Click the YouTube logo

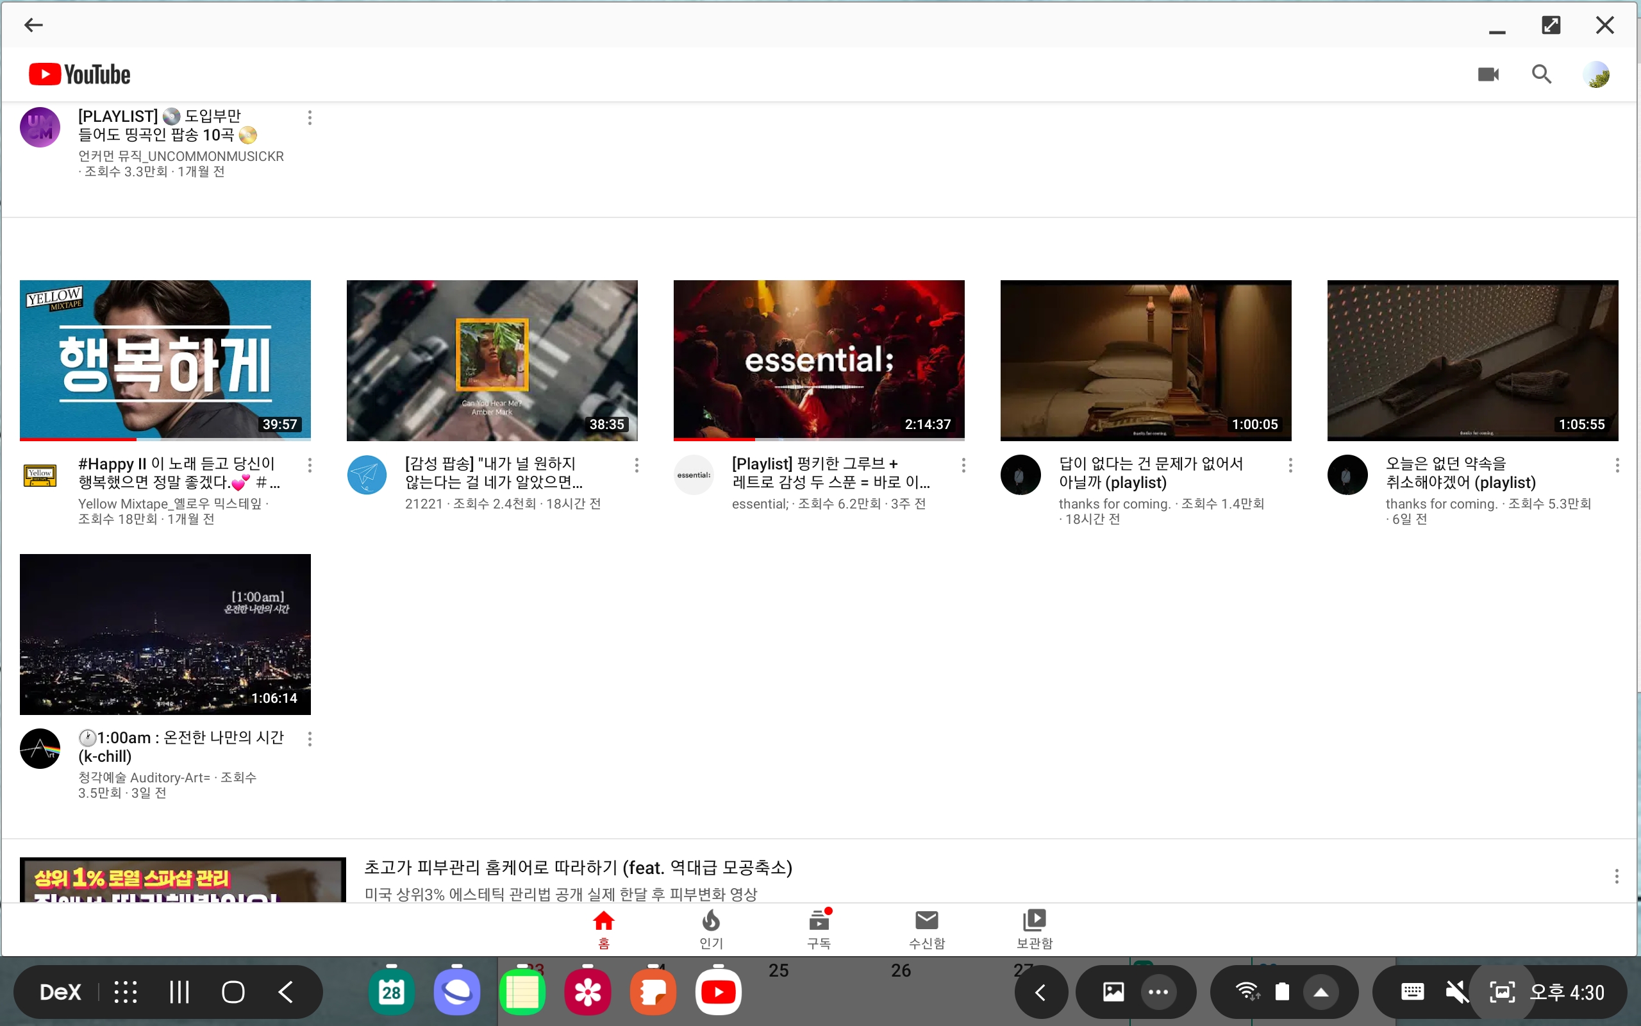[79, 74]
